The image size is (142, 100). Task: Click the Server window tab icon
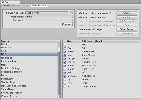click(3, 2)
